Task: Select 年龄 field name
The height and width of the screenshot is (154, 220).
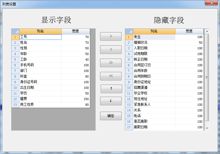Action: tap(40, 54)
